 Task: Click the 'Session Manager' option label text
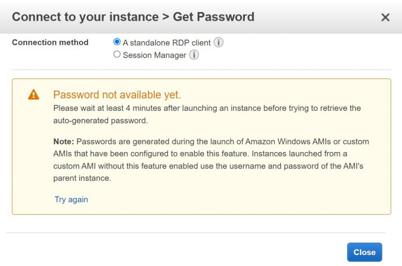coord(155,55)
